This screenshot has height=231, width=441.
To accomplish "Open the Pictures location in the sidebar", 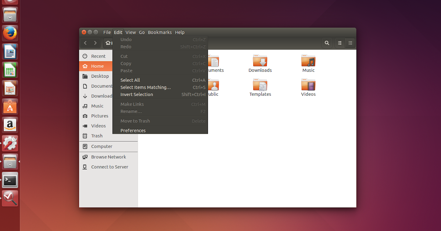I will [x=100, y=116].
